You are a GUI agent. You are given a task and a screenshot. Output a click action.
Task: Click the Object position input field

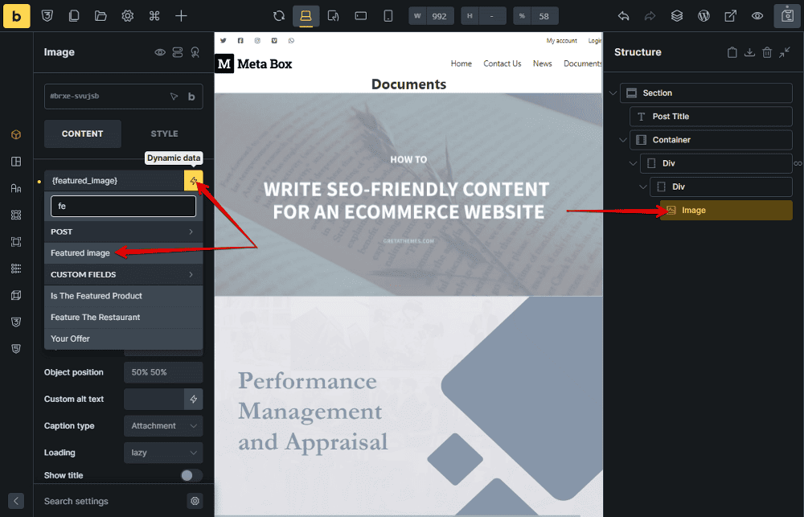[x=163, y=372]
